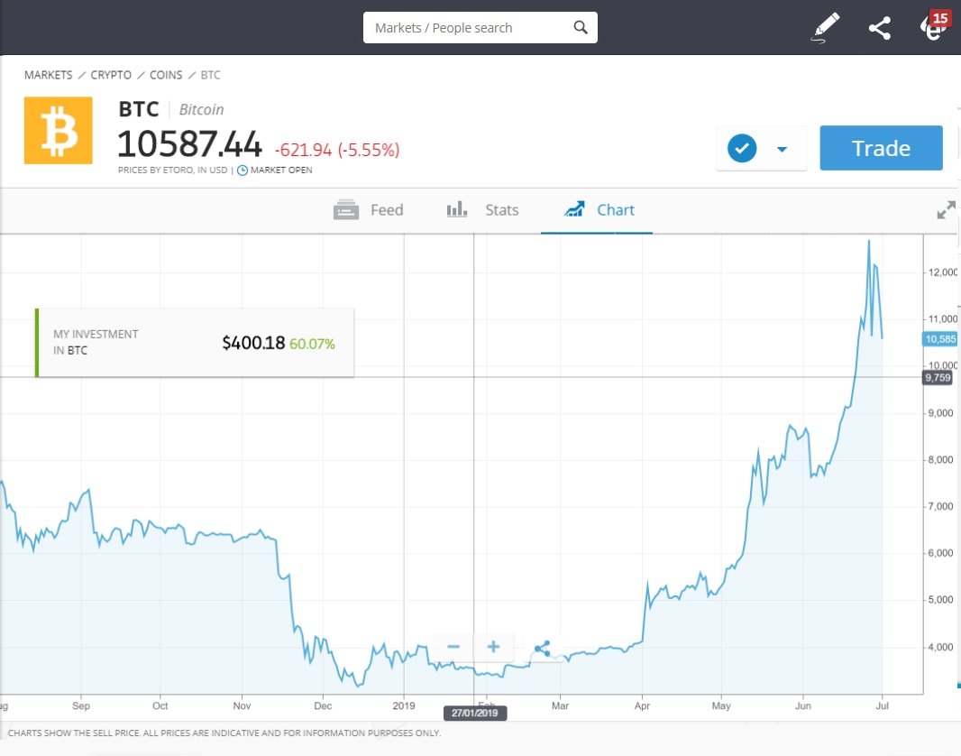
Task: Click the 2019 label on time axis
Action: tap(404, 705)
